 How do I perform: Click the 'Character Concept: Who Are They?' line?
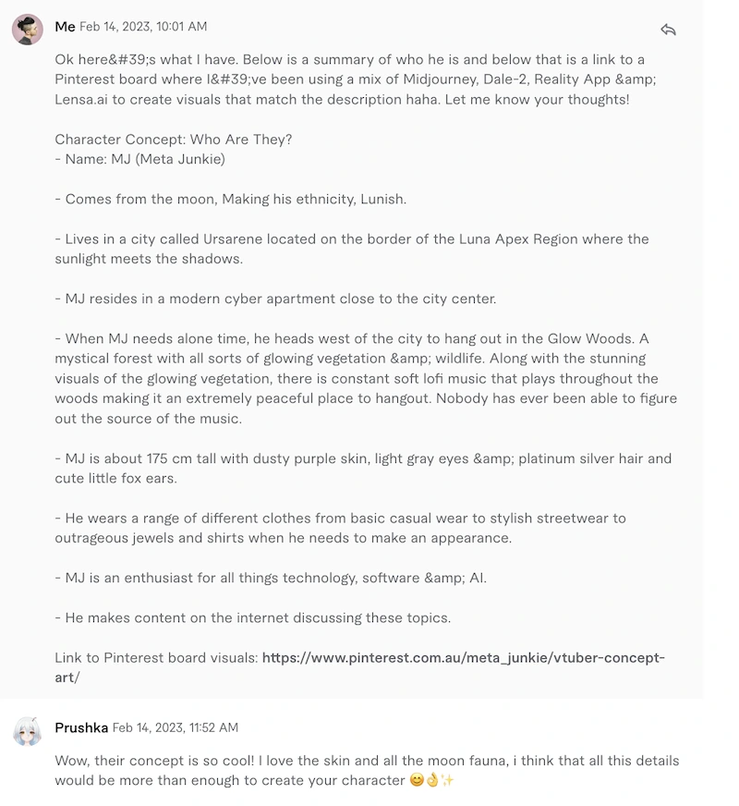(174, 140)
